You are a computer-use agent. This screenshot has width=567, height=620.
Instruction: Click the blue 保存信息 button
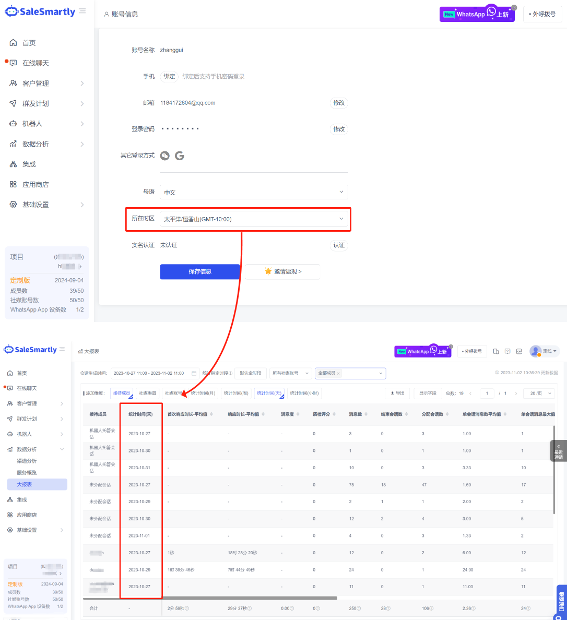coord(200,271)
